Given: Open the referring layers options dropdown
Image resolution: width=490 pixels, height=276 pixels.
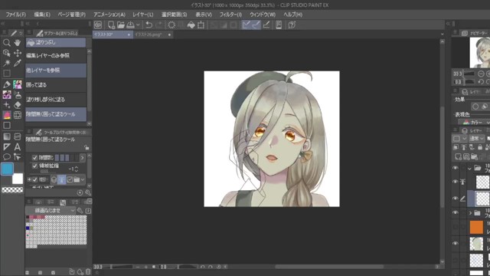Looking at the screenshot, I should pyautogui.click(x=83, y=179).
